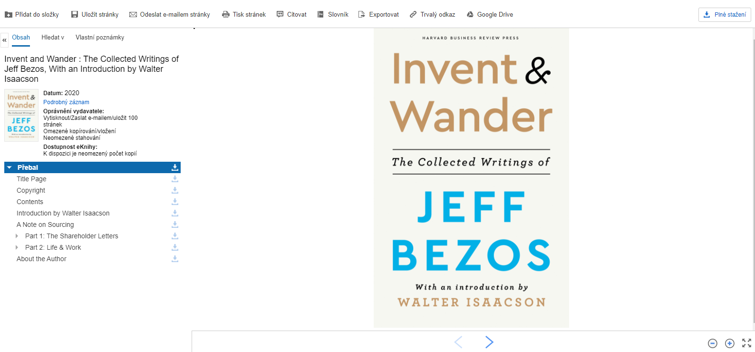The image size is (755, 352).
Task: Collapse the left sidebar panel
Action: [4, 40]
